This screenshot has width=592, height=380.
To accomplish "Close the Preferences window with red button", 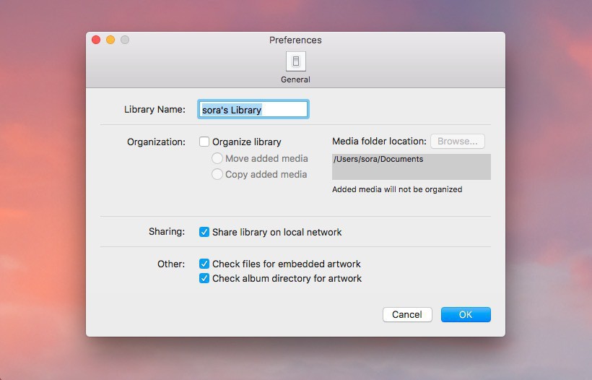I will pos(96,40).
